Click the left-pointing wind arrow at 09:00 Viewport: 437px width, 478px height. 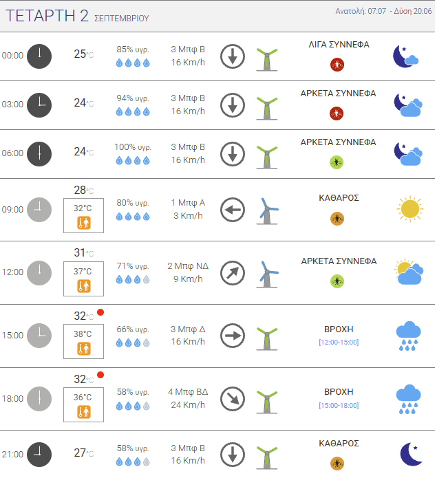[233, 210]
